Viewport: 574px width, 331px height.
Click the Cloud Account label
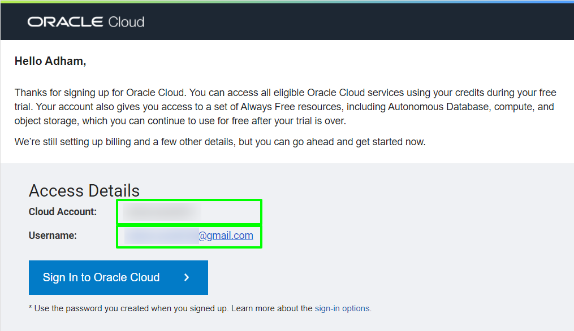[63, 212]
